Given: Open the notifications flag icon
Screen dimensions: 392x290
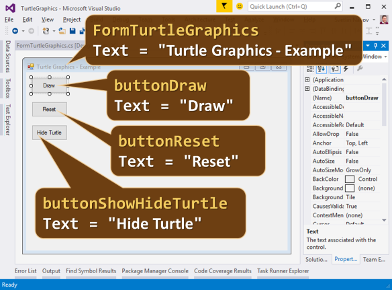Looking at the screenshot, I should [224, 6].
